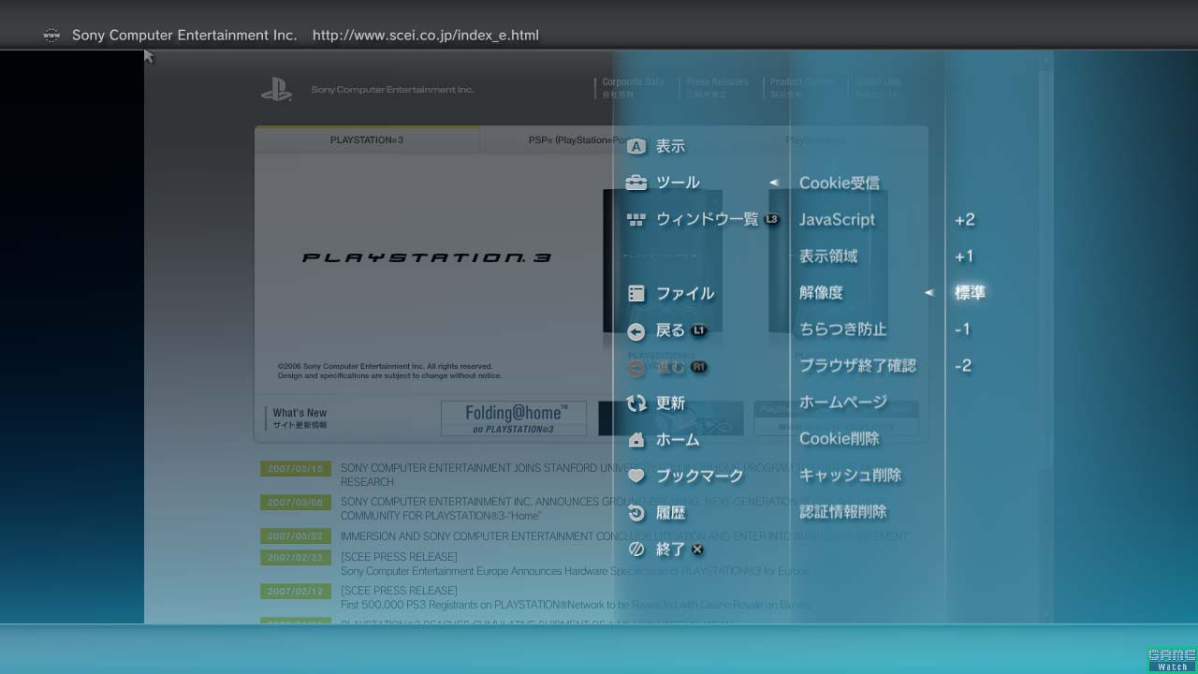Select Cookie削除 menu entry

pyautogui.click(x=839, y=439)
